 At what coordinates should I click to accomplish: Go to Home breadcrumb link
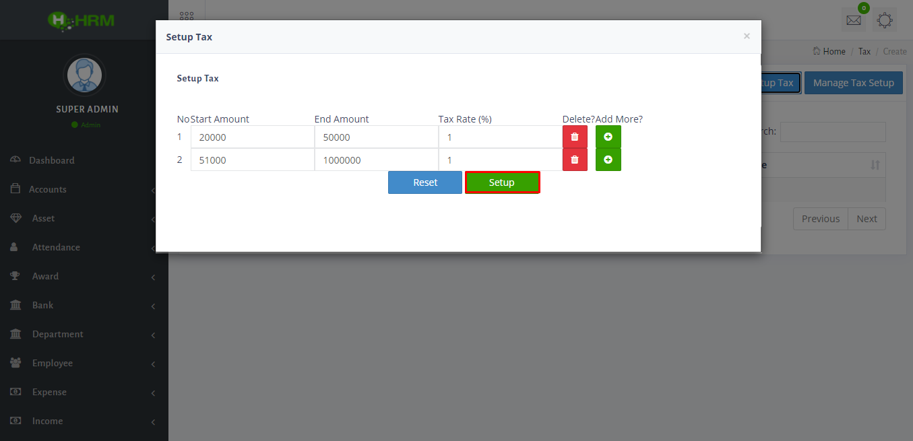[833, 51]
